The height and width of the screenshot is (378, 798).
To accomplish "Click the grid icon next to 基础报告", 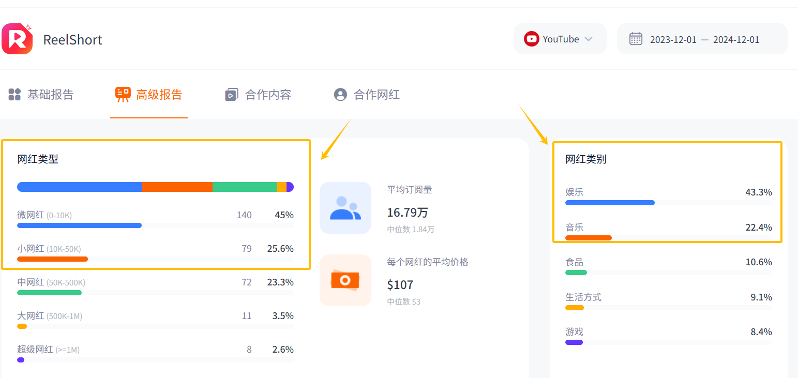I will (x=14, y=94).
